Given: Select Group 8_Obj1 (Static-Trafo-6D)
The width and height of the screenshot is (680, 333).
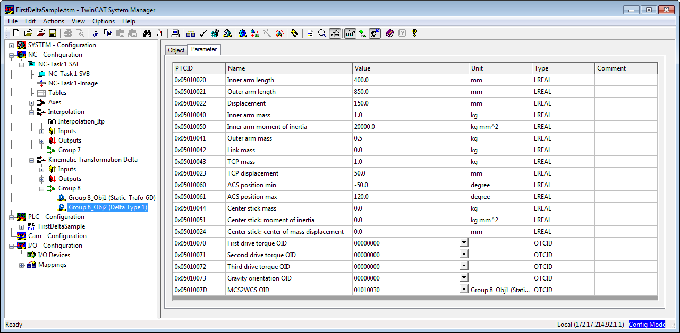Looking at the screenshot, I should click(112, 198).
